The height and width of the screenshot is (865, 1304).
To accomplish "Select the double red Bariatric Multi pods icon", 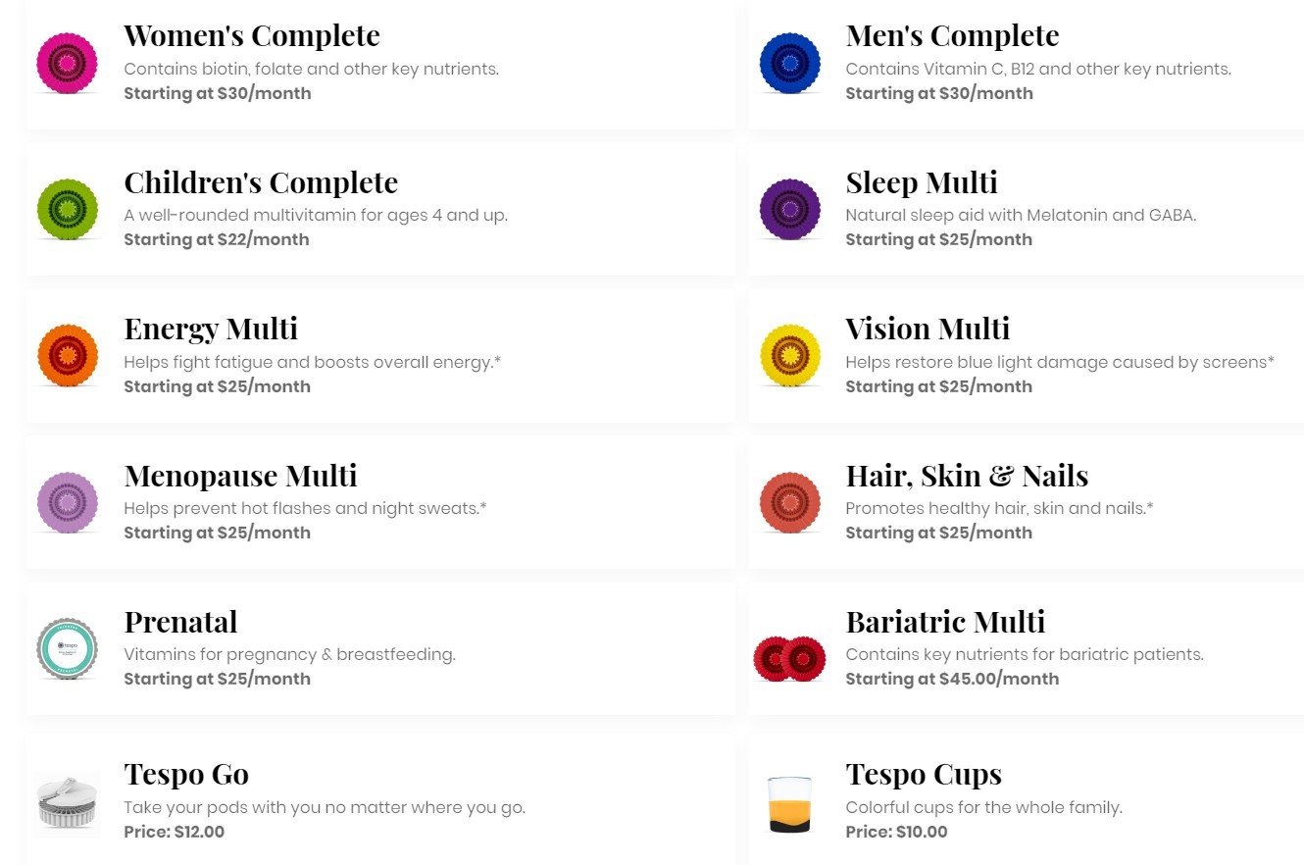I will [x=790, y=658].
